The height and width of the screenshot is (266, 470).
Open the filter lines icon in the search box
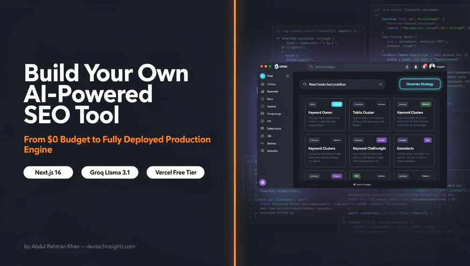click(380, 84)
